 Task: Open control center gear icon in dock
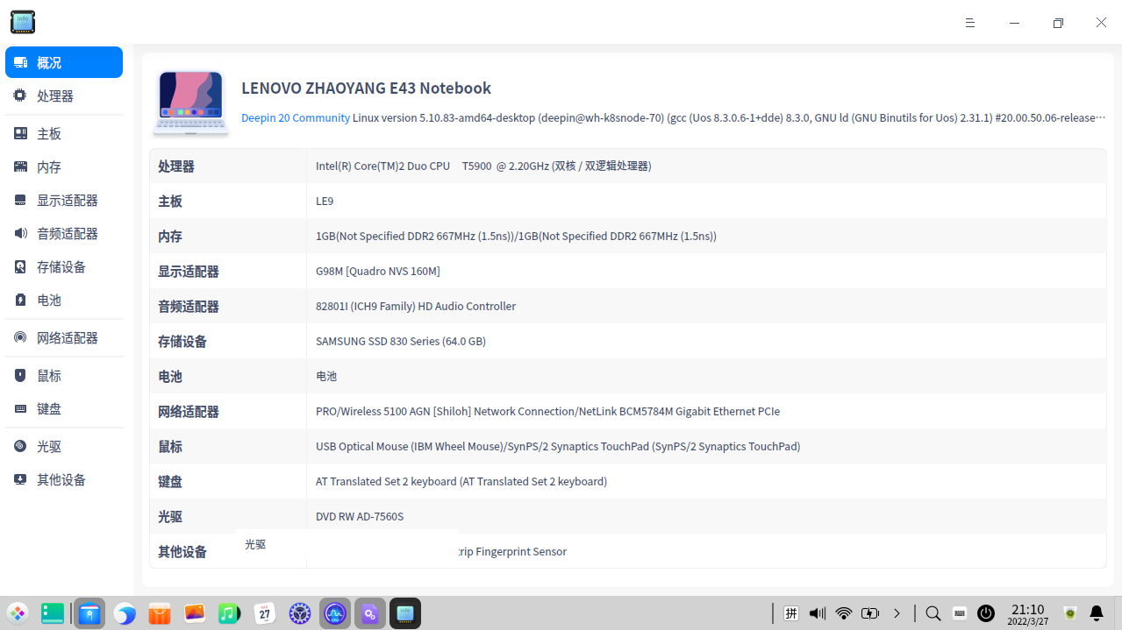300,613
